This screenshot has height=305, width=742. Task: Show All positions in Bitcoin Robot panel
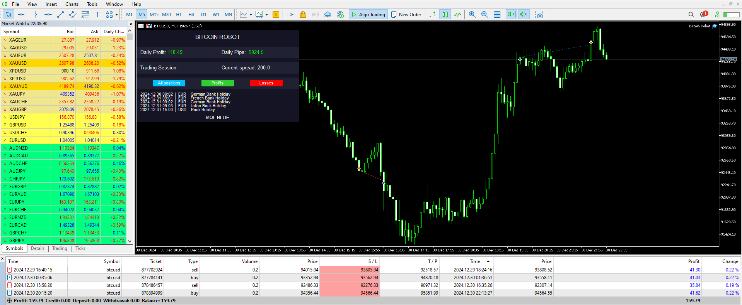pyautogui.click(x=169, y=83)
